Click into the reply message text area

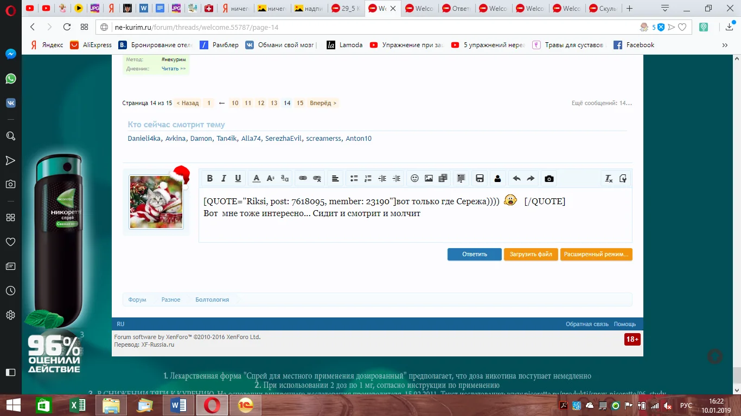coord(416,215)
